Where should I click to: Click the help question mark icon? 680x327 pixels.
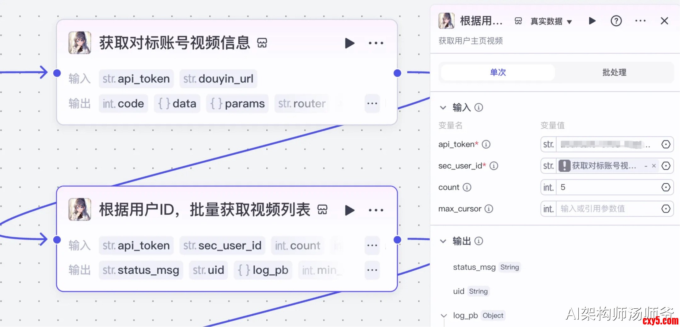tap(616, 21)
